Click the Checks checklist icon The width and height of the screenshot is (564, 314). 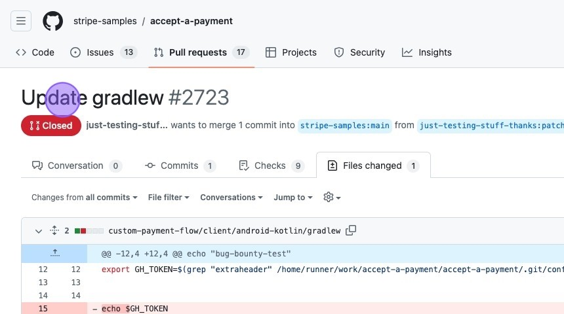click(x=244, y=166)
